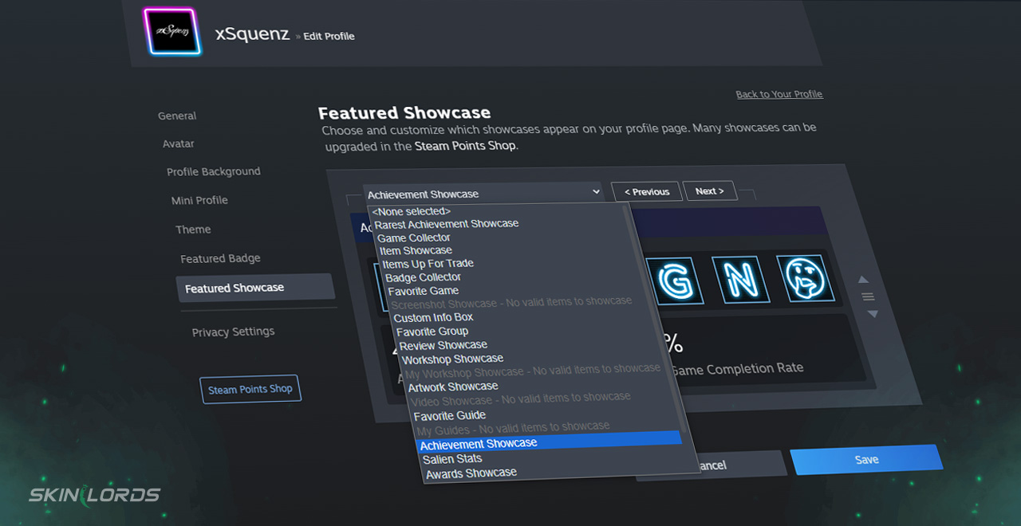This screenshot has width=1021, height=526.
Task: Select Artwork Showcase from list
Action: click(453, 387)
